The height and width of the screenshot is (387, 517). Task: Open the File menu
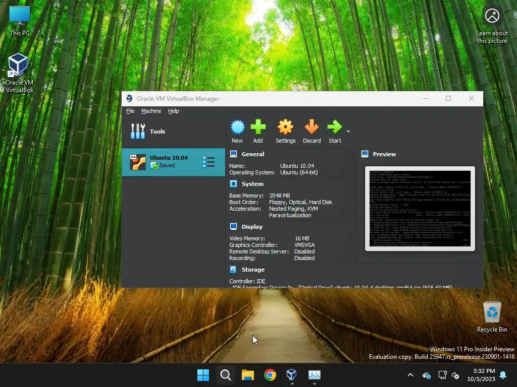pyautogui.click(x=130, y=111)
